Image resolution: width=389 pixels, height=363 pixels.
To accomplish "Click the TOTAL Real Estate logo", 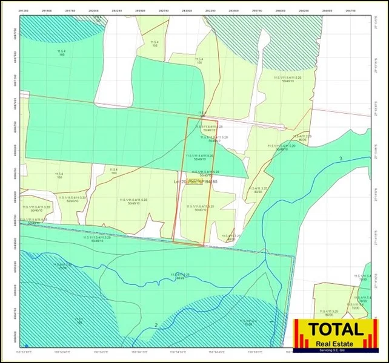I will coord(336,334).
